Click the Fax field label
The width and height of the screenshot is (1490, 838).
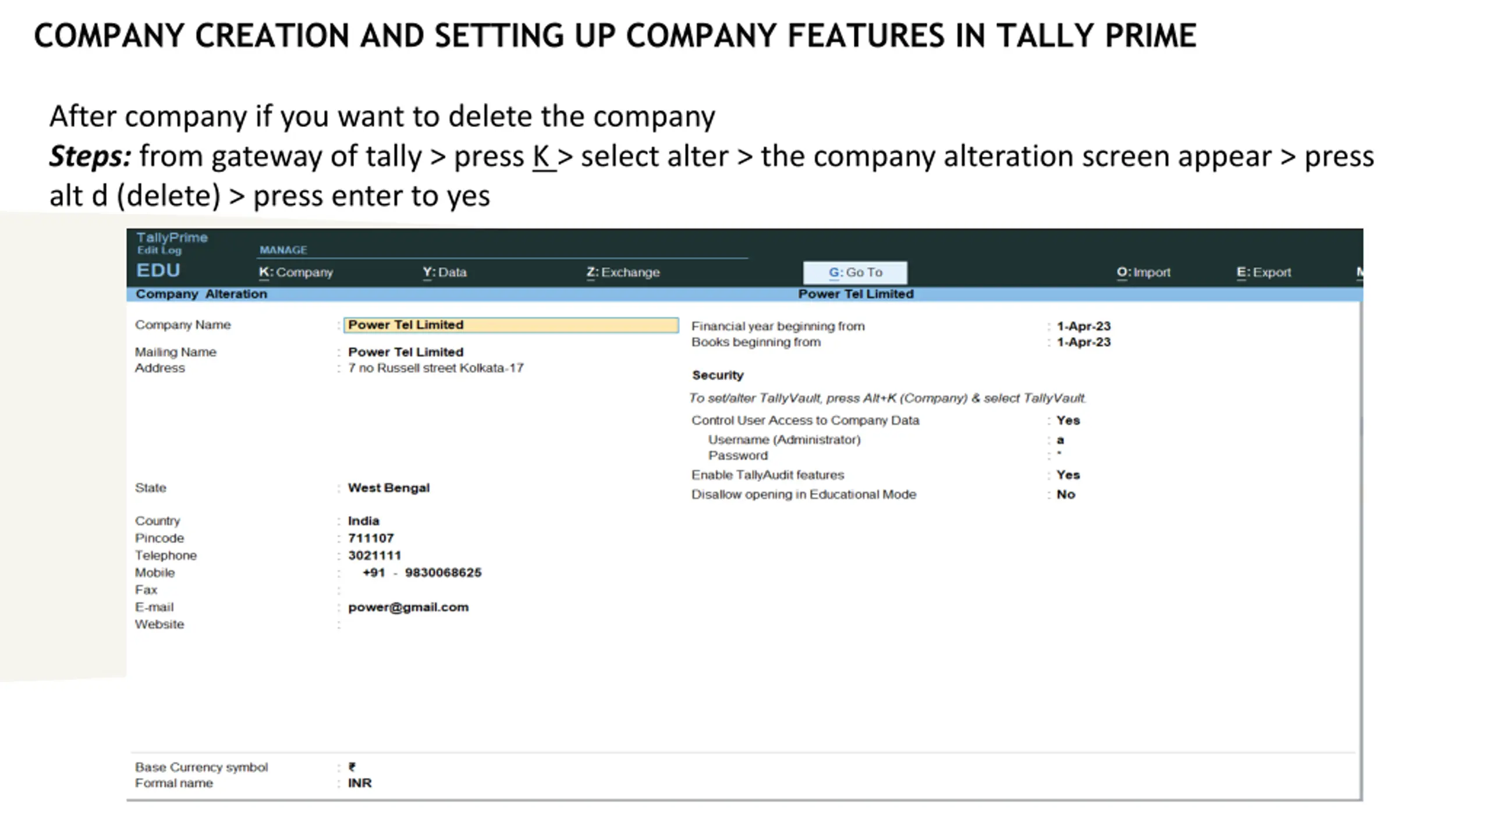[x=146, y=590]
